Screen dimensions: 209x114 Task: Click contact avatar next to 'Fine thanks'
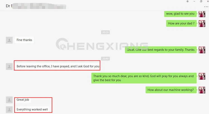(9, 40)
